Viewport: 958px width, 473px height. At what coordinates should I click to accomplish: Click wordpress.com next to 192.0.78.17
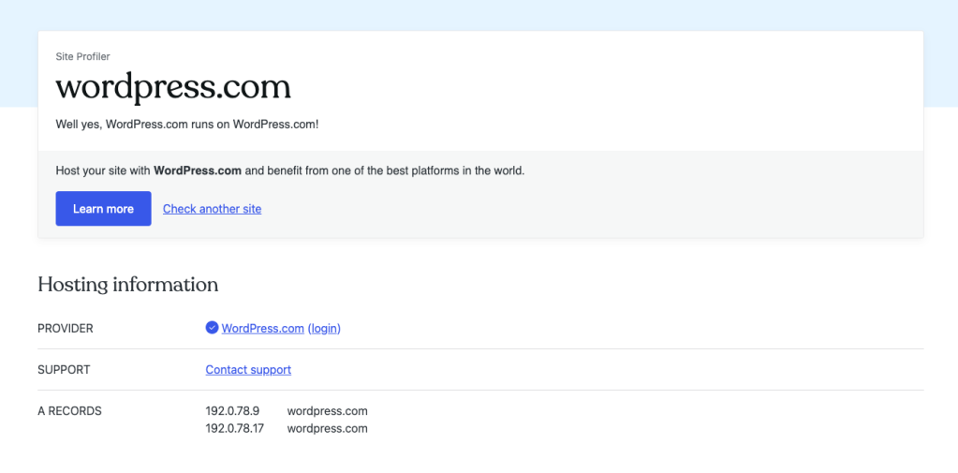[328, 428]
